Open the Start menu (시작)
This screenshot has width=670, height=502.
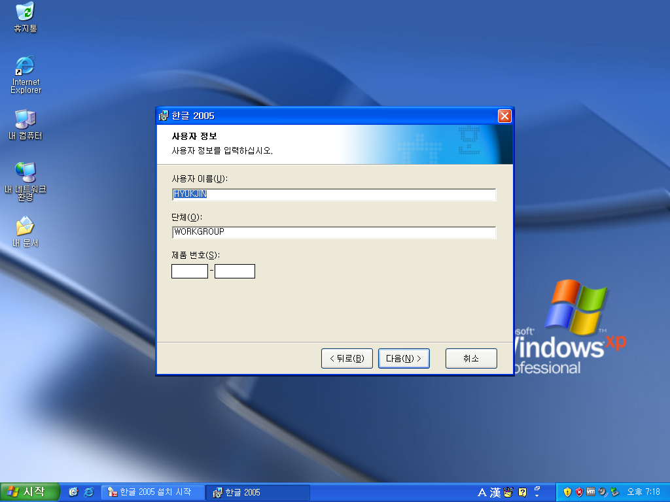click(x=29, y=492)
